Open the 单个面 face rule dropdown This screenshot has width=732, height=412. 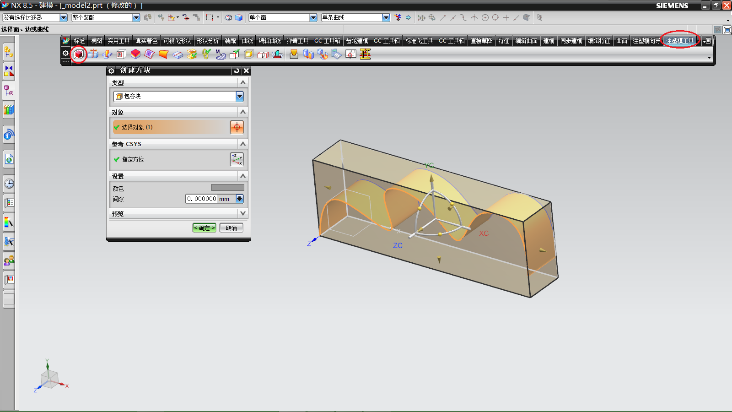pos(313,17)
